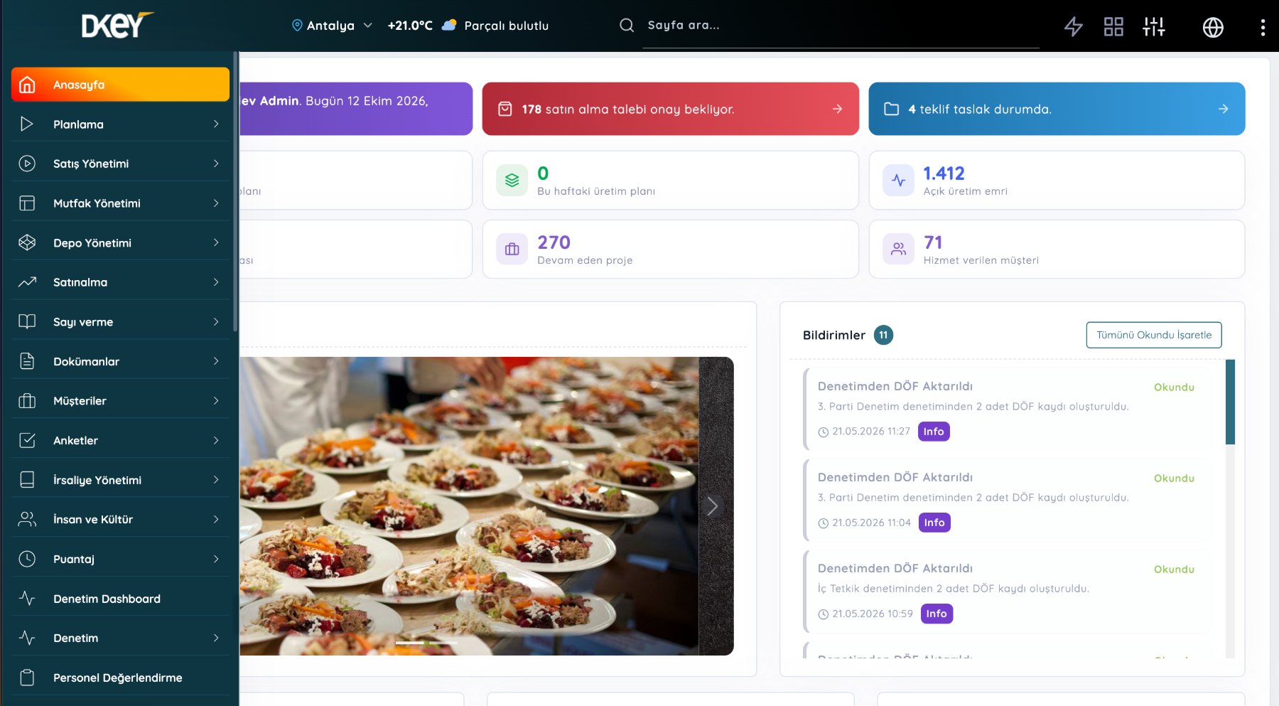Click the briefcase icon for Devam eden proje
The width and height of the screenshot is (1279, 706).
(512, 250)
